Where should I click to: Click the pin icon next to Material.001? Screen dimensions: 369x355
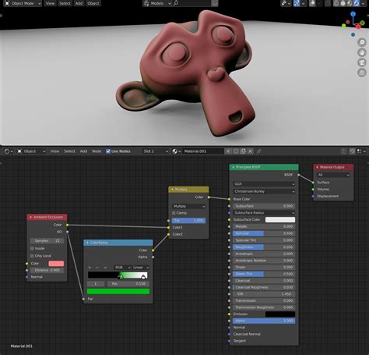(258, 151)
